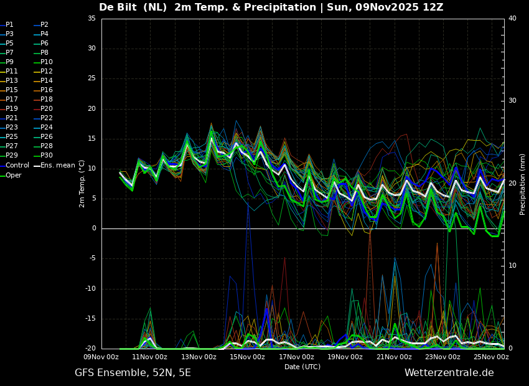Click the 15Nov 00z date label
This screenshot has height=386, width=529.
[247, 357]
